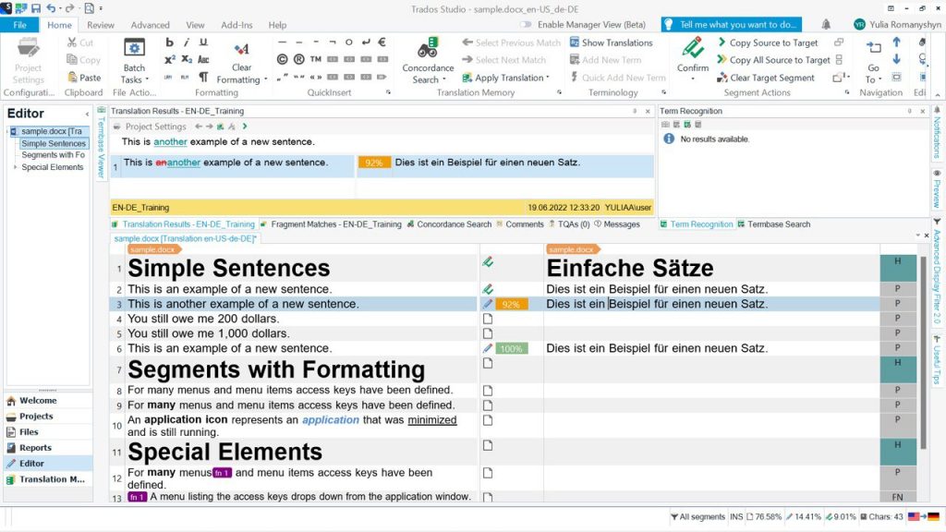Collapse the Editor navigation pane chevron
Viewport: 946px width, 532px height.
click(x=87, y=114)
